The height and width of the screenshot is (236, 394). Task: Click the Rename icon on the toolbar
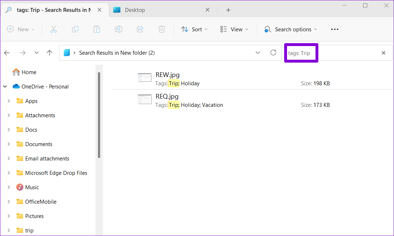[x=118, y=29]
